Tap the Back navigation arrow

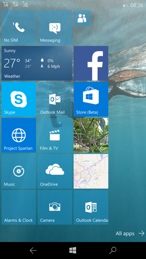point(33,251)
